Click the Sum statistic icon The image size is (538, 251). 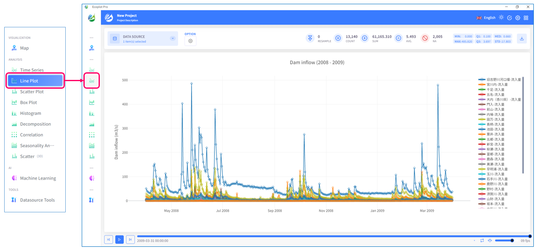[365, 38]
